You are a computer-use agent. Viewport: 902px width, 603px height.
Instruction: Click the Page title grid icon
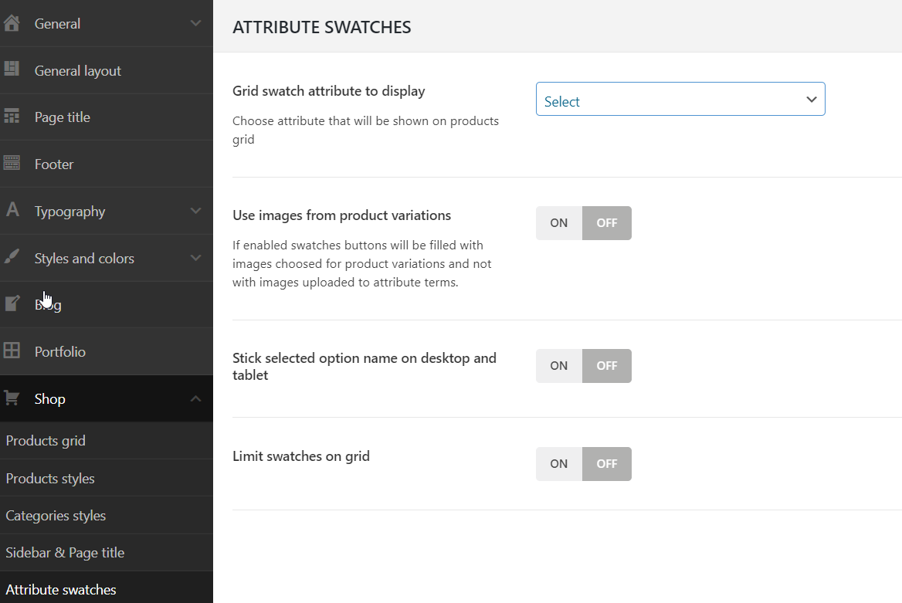point(11,117)
